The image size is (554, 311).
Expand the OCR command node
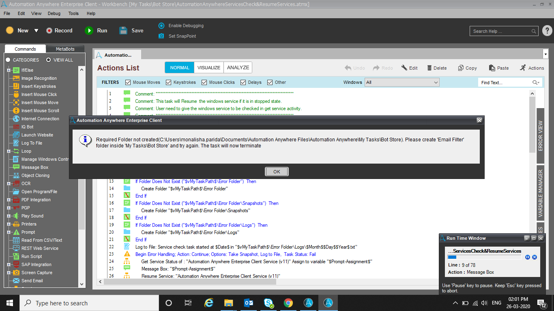(x=9, y=183)
